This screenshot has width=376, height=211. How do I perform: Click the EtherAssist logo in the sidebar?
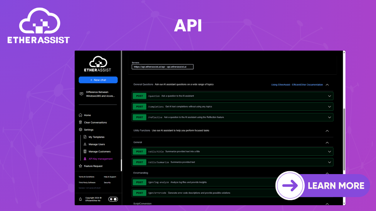98,64
